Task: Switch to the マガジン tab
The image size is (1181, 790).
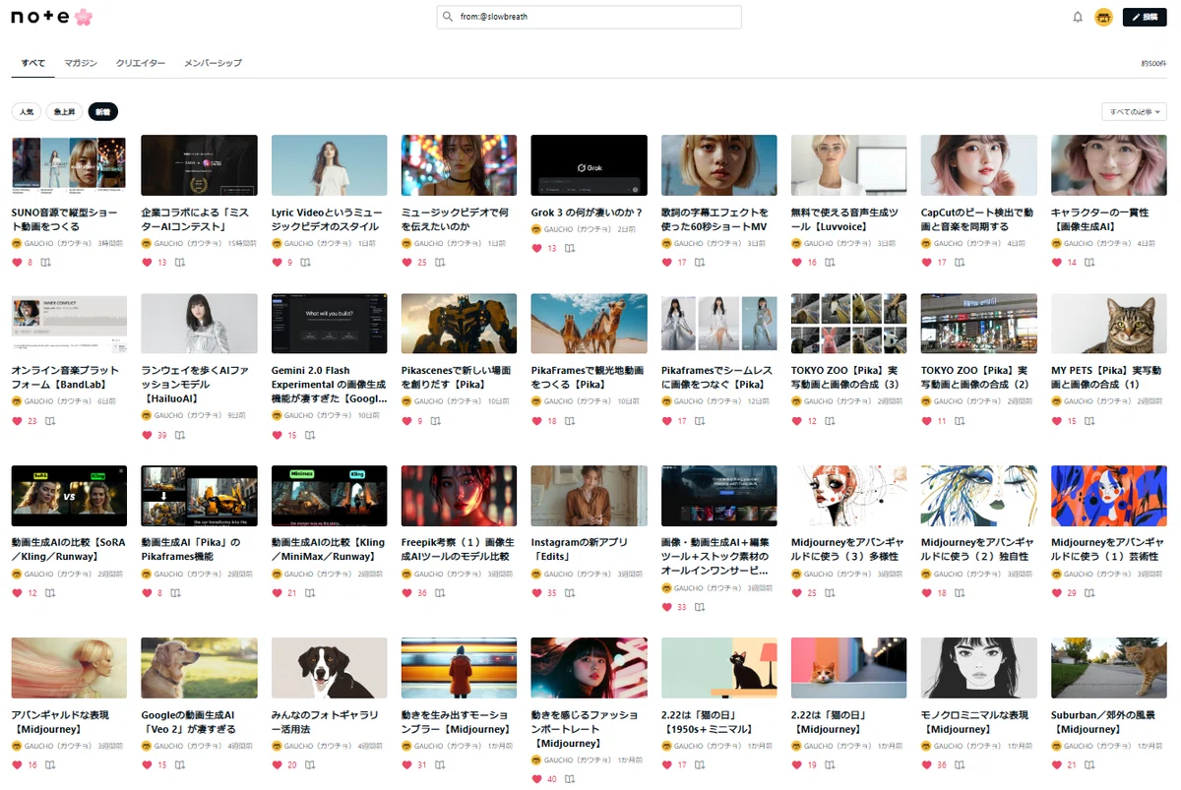Action: (x=81, y=63)
